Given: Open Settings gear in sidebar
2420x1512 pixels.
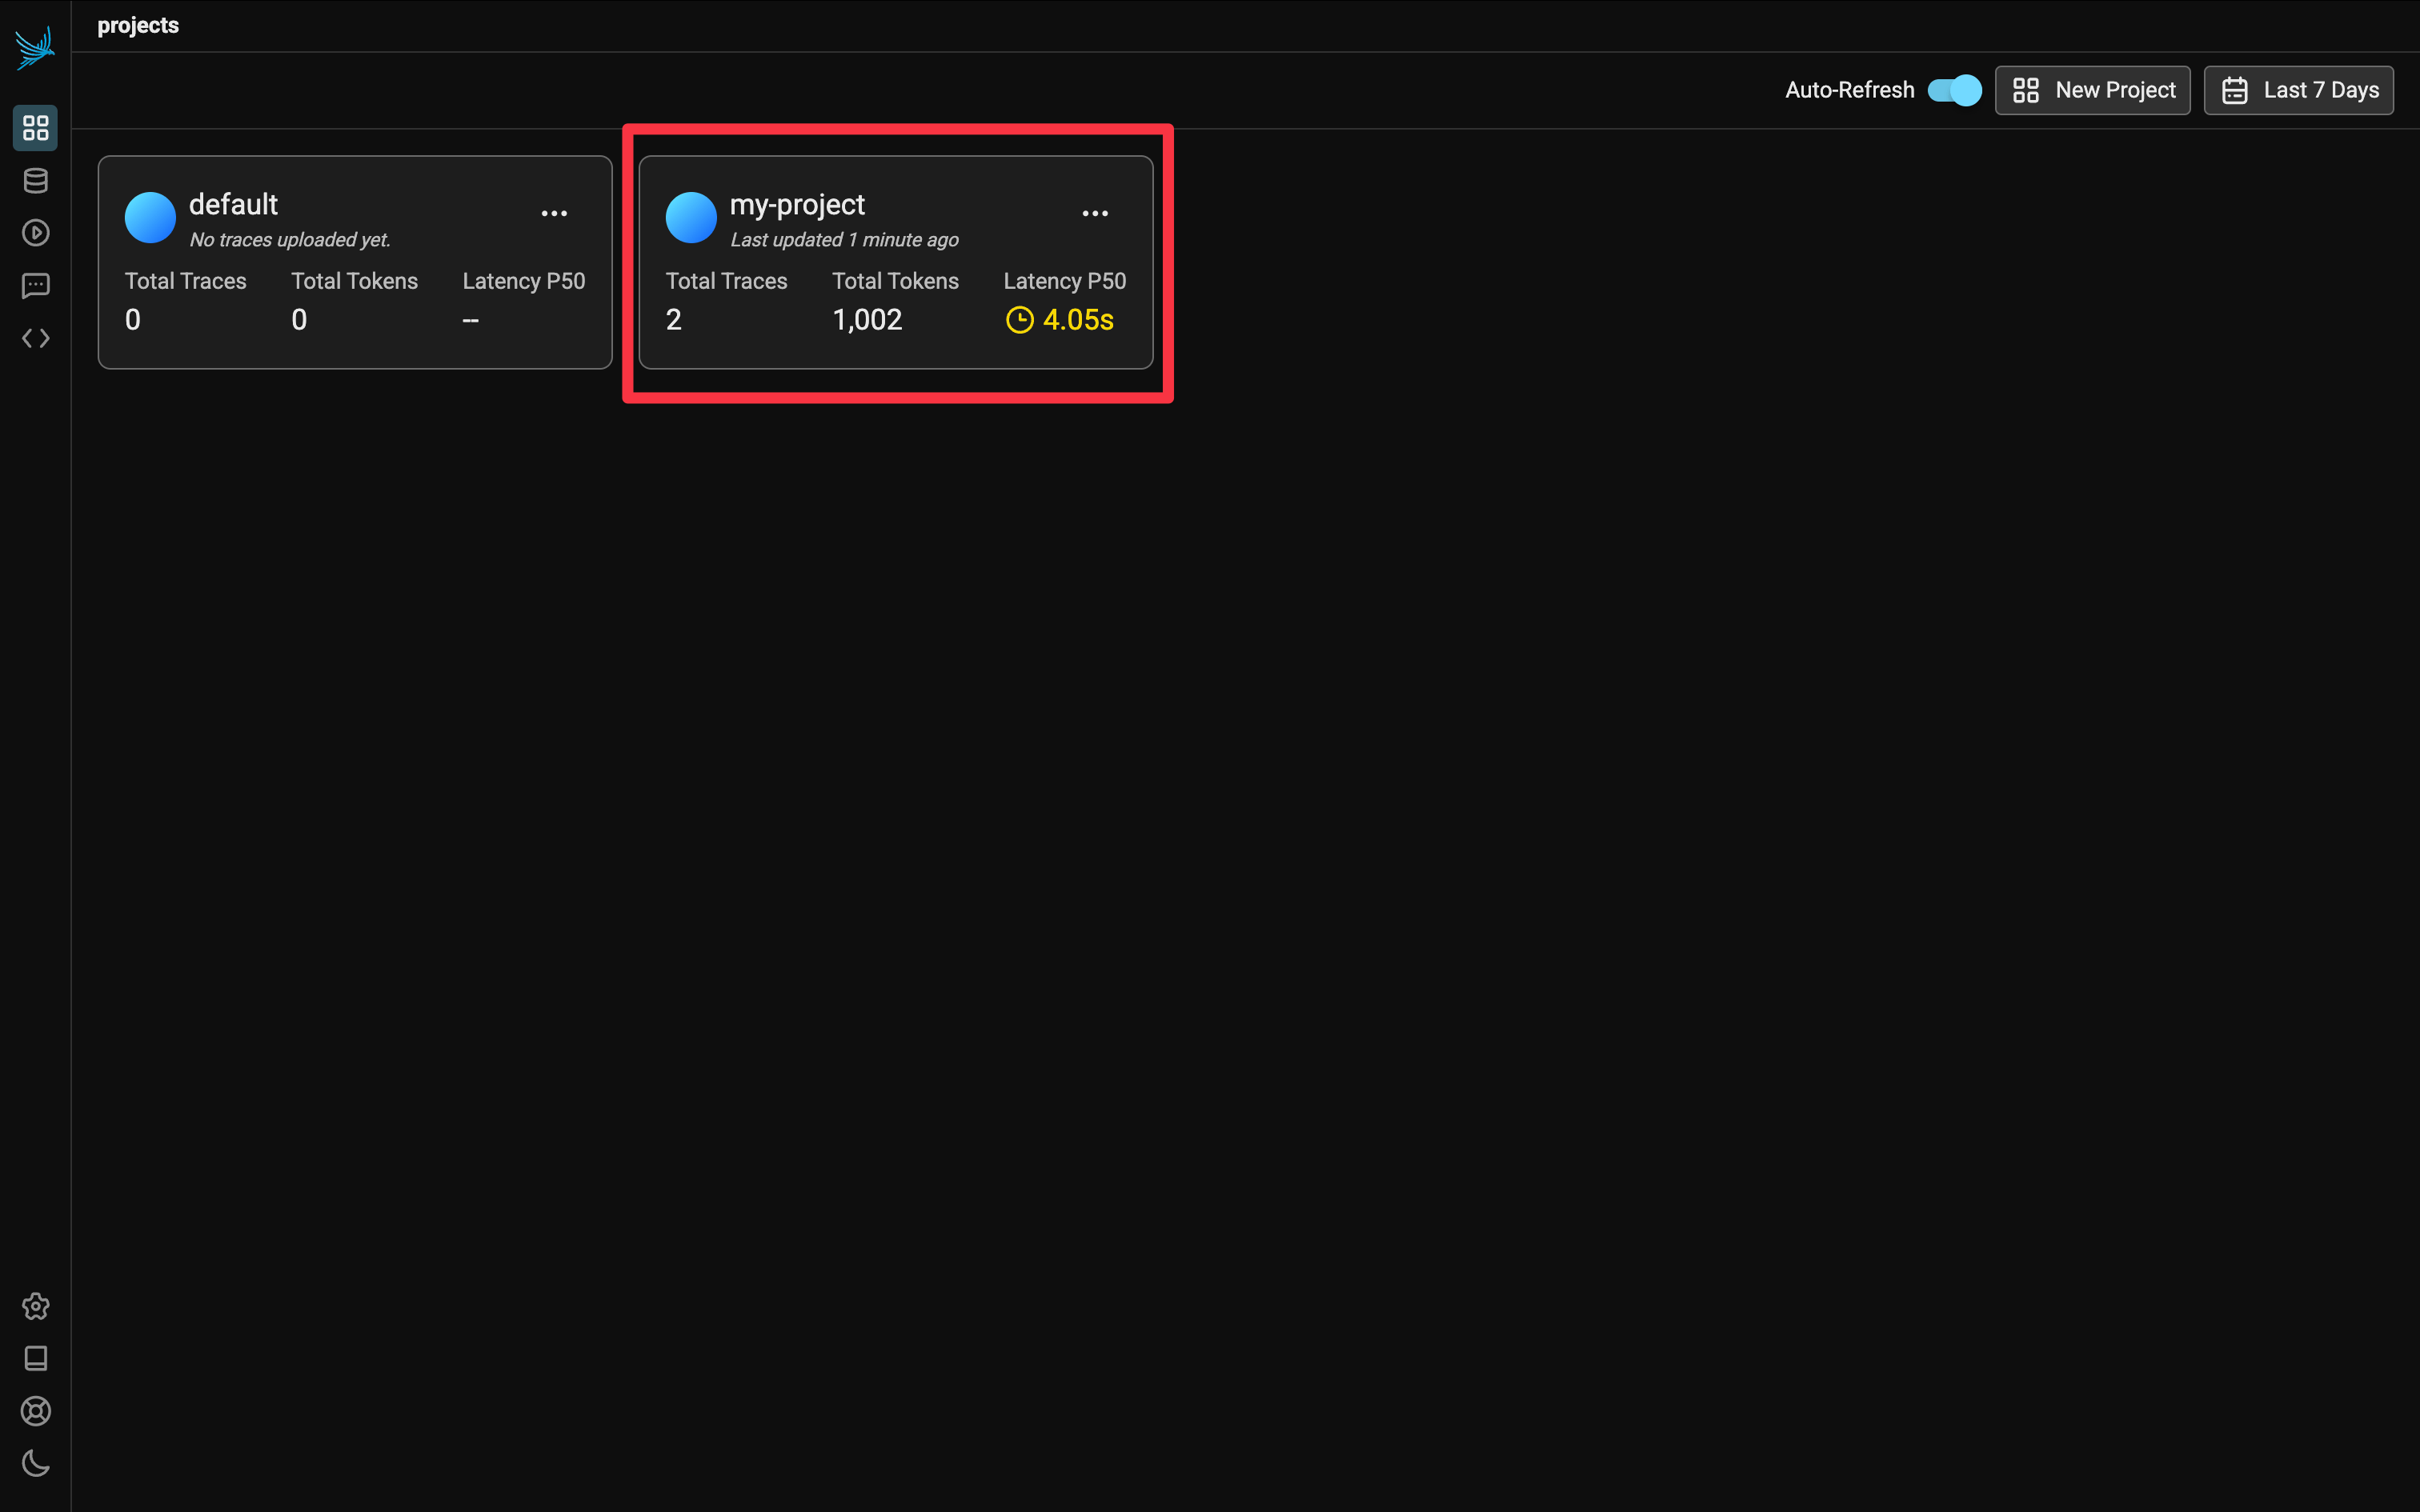Looking at the screenshot, I should [x=35, y=1306].
